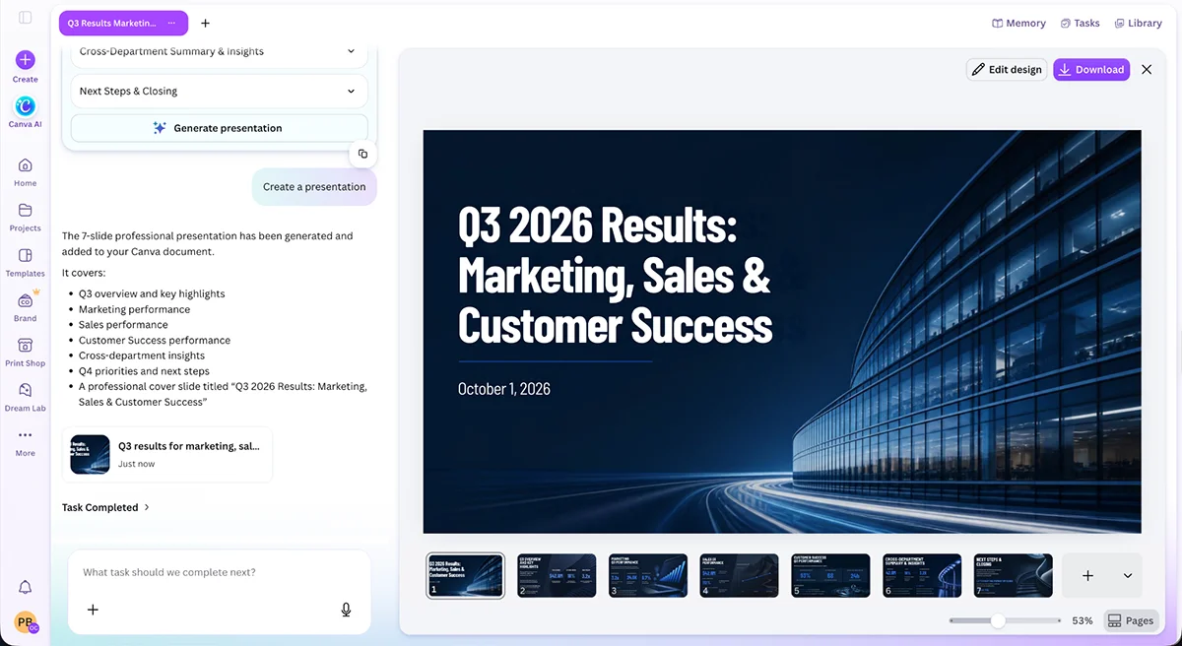The width and height of the screenshot is (1182, 646).
Task: Copy the outline with copy icon
Action: [362, 154]
